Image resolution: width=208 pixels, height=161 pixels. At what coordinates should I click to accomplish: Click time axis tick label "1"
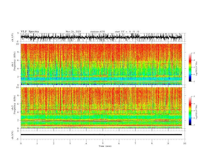37,143
